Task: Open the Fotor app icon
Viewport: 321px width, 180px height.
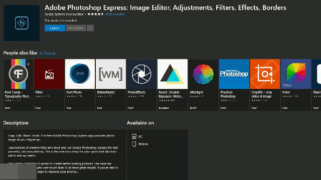Action: (295, 74)
